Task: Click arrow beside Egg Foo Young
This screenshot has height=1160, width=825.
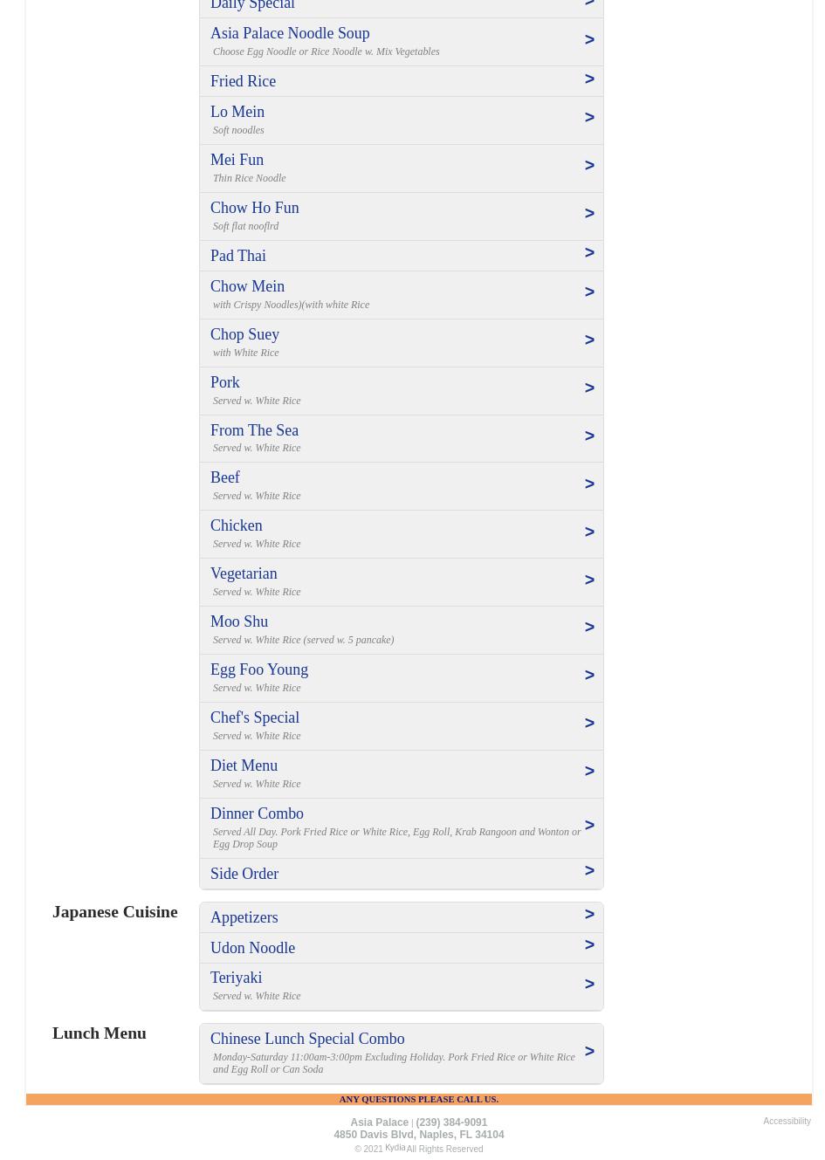Action: (589, 676)
